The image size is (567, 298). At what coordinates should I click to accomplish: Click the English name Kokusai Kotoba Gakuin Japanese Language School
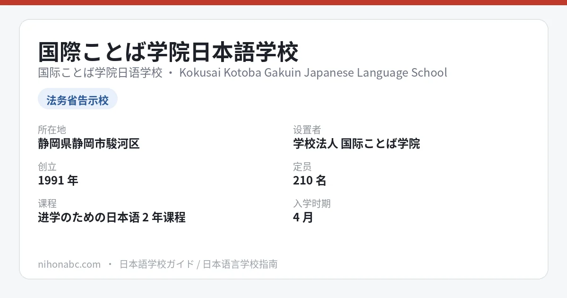313,73
